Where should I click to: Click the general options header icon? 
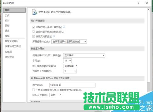click(x=35, y=12)
